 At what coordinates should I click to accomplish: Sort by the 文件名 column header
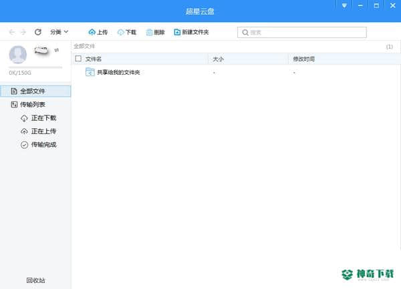tap(94, 59)
